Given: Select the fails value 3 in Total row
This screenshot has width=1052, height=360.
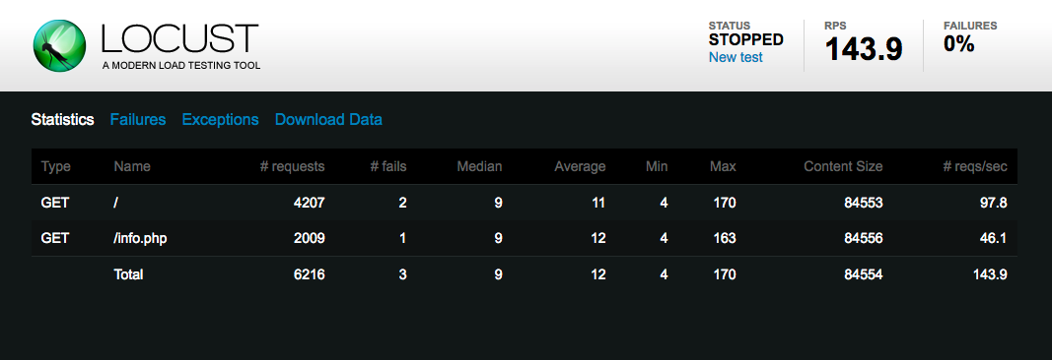Looking at the screenshot, I should (x=402, y=274).
